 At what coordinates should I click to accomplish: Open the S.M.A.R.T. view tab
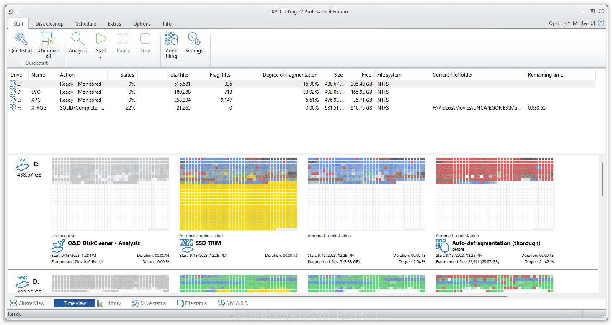(233, 303)
